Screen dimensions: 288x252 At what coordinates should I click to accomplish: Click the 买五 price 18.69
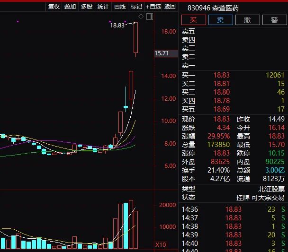point(222,109)
